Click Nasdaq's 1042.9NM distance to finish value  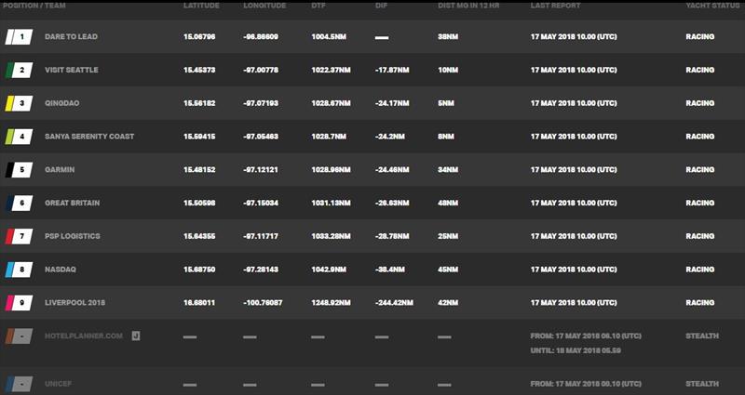[x=329, y=270]
